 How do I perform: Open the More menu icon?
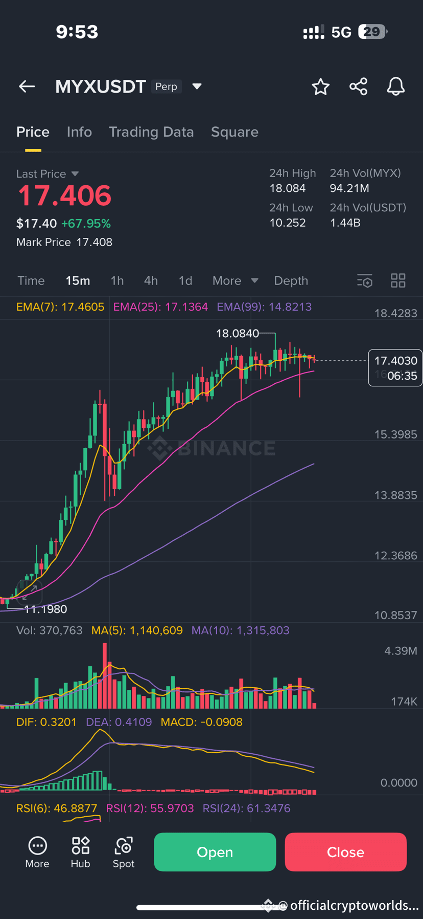pyautogui.click(x=37, y=852)
